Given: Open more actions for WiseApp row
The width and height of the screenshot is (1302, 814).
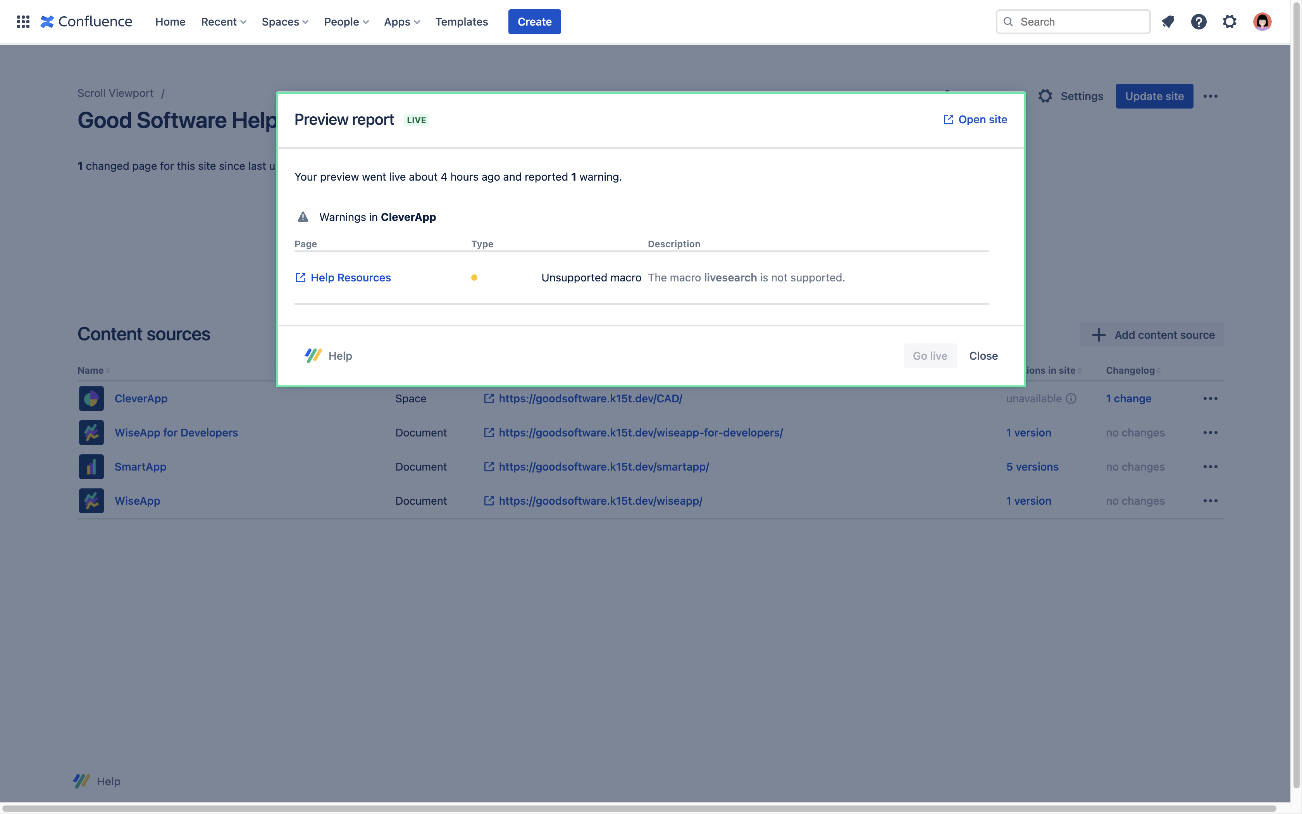Looking at the screenshot, I should 1210,501.
